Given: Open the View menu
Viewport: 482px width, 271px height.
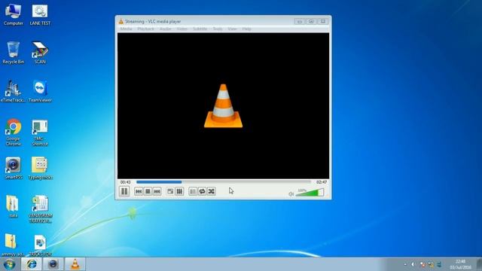Looking at the screenshot, I should coord(232,29).
